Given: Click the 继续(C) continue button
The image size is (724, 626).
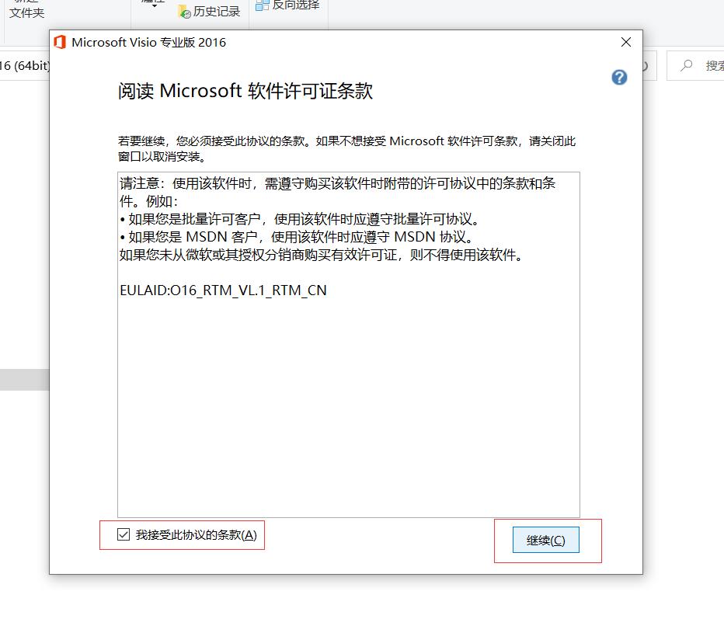Looking at the screenshot, I should [546, 540].
